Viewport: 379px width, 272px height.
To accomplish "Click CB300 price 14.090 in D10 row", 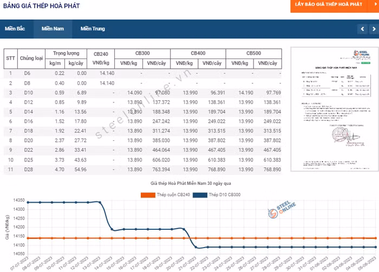I will [x=135, y=93].
